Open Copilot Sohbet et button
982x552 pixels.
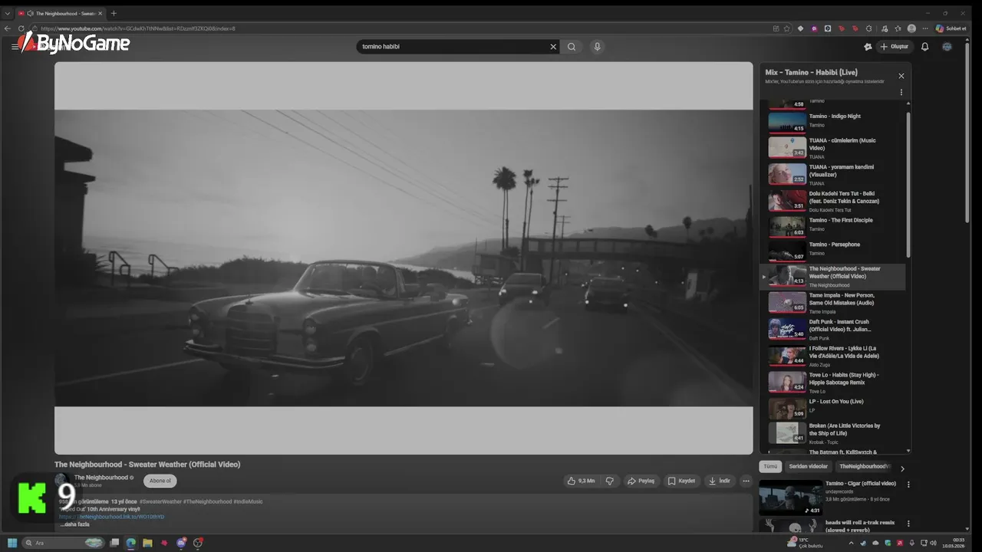(951, 28)
